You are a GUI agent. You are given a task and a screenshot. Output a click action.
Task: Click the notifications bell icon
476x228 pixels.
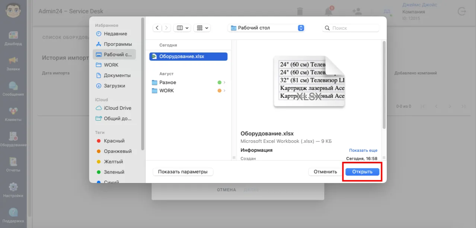(329, 11)
